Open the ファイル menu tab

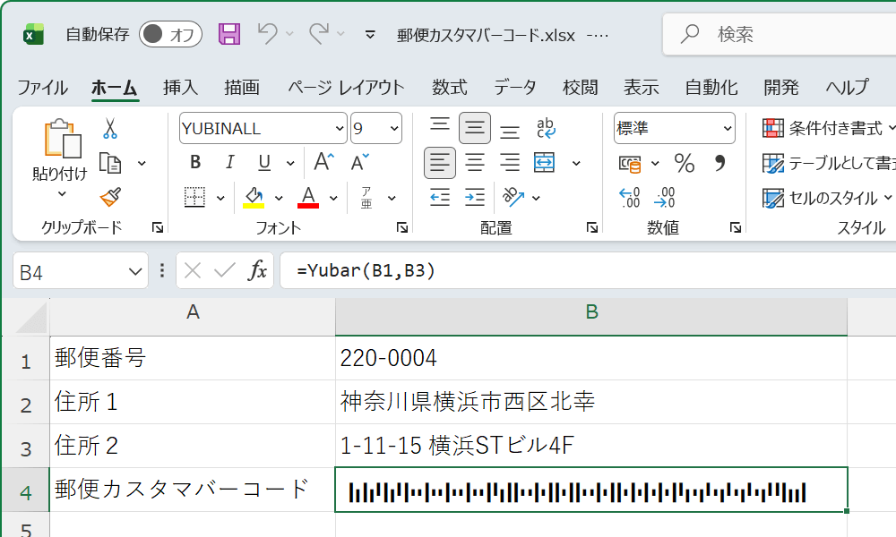(42, 88)
